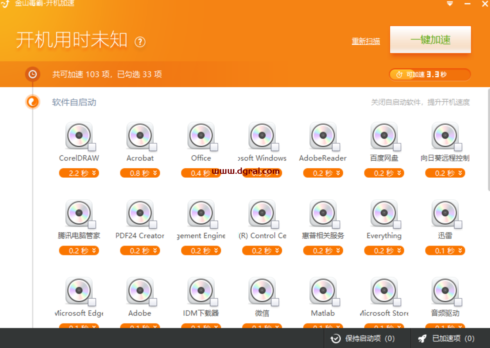Select the Everything startup item icon
Screen dimensions: 490x348
pyautogui.click(x=384, y=213)
